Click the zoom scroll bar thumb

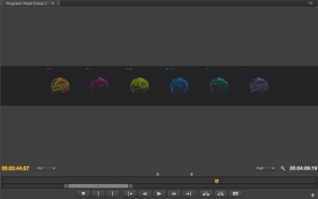(98, 186)
